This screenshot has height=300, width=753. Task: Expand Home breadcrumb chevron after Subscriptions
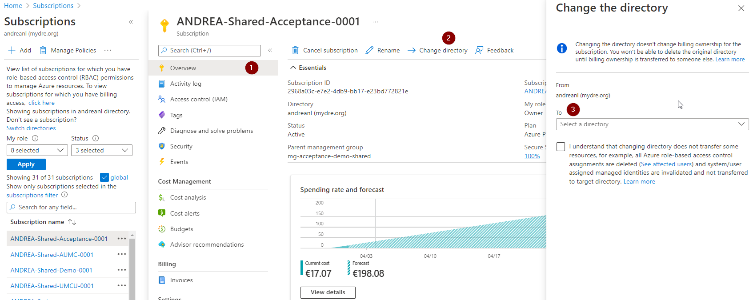coord(79,6)
